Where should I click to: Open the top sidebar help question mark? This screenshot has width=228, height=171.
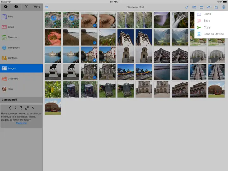pyautogui.click(x=26, y=7)
